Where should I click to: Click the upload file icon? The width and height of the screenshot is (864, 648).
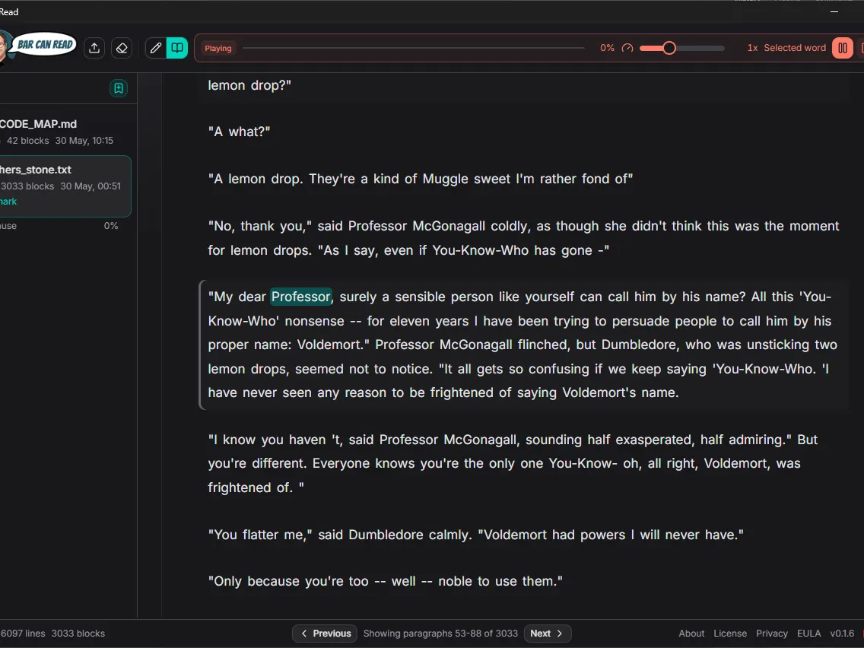click(x=94, y=48)
